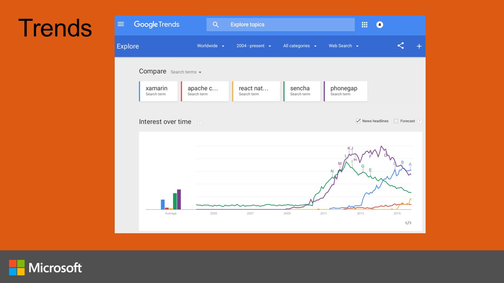The width and height of the screenshot is (504, 283).
Task: Click news headline marker N on chart
Action: (x=332, y=171)
